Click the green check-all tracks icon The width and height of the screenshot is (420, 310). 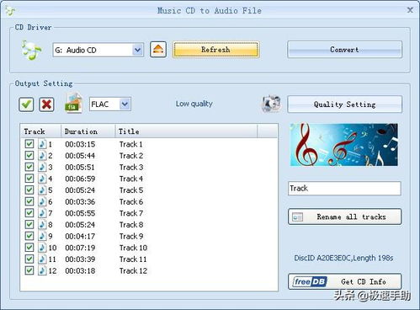pos(26,104)
